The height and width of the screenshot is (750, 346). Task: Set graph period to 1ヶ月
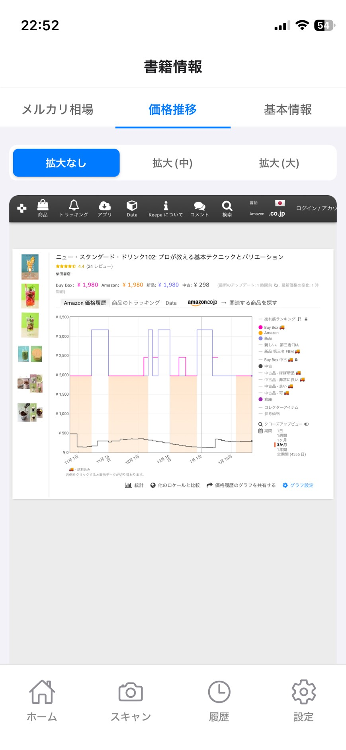tap(282, 440)
